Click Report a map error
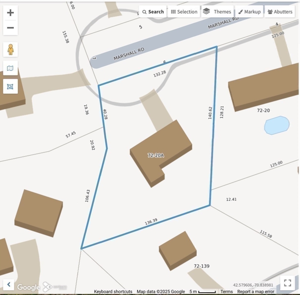The width and height of the screenshot is (300, 295). [x=255, y=292]
